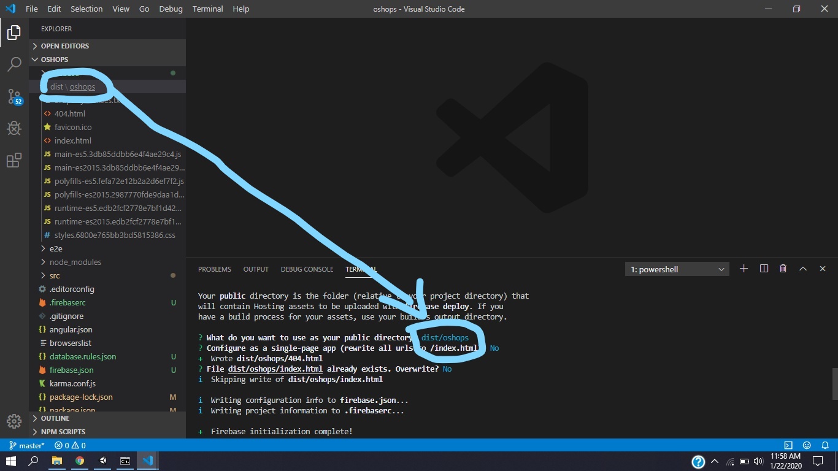This screenshot has height=471, width=838.
Task: Close the terminal panel
Action: [823, 269]
